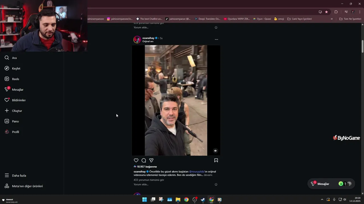Open floating Mesajlar chat button
The height and width of the screenshot is (204, 364).
tap(331, 184)
